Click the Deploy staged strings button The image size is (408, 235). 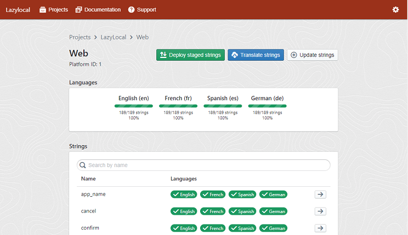(x=190, y=55)
